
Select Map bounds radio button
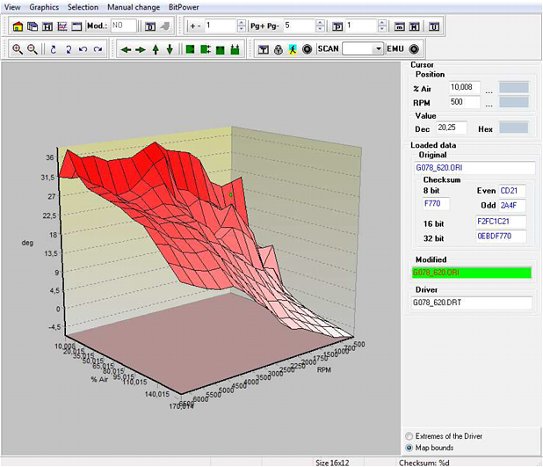pyautogui.click(x=408, y=448)
